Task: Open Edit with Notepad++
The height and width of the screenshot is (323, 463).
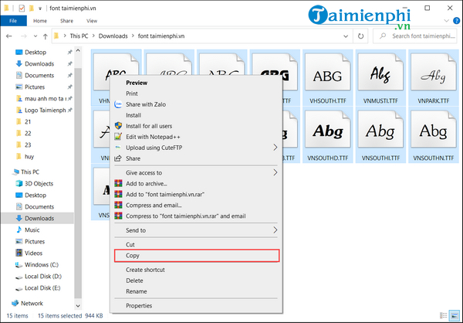Action: 196,137
